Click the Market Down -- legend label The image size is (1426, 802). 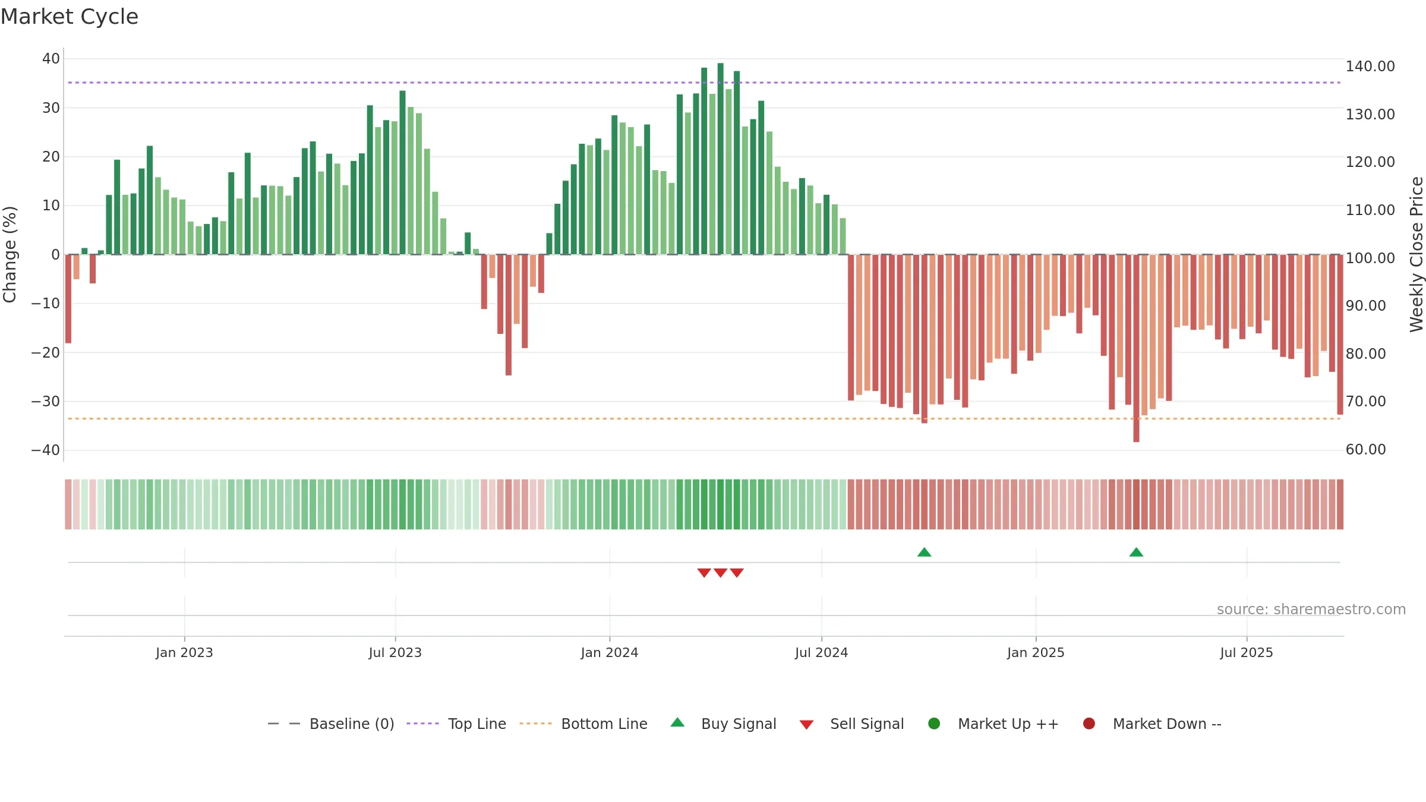tap(1167, 724)
